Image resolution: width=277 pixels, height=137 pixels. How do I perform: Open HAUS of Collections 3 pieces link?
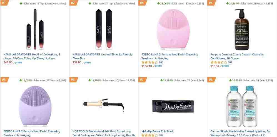[32, 57]
